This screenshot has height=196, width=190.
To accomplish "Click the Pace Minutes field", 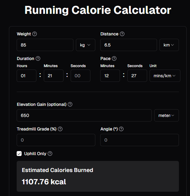I will coord(110,76).
